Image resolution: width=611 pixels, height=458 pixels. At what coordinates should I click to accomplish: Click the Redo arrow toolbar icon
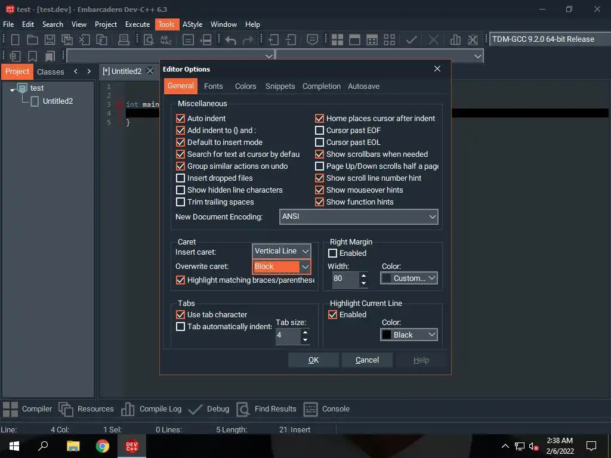pyautogui.click(x=248, y=40)
